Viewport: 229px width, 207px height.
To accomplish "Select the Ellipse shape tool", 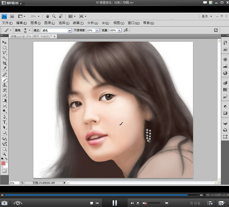I will click(x=4, y=133).
